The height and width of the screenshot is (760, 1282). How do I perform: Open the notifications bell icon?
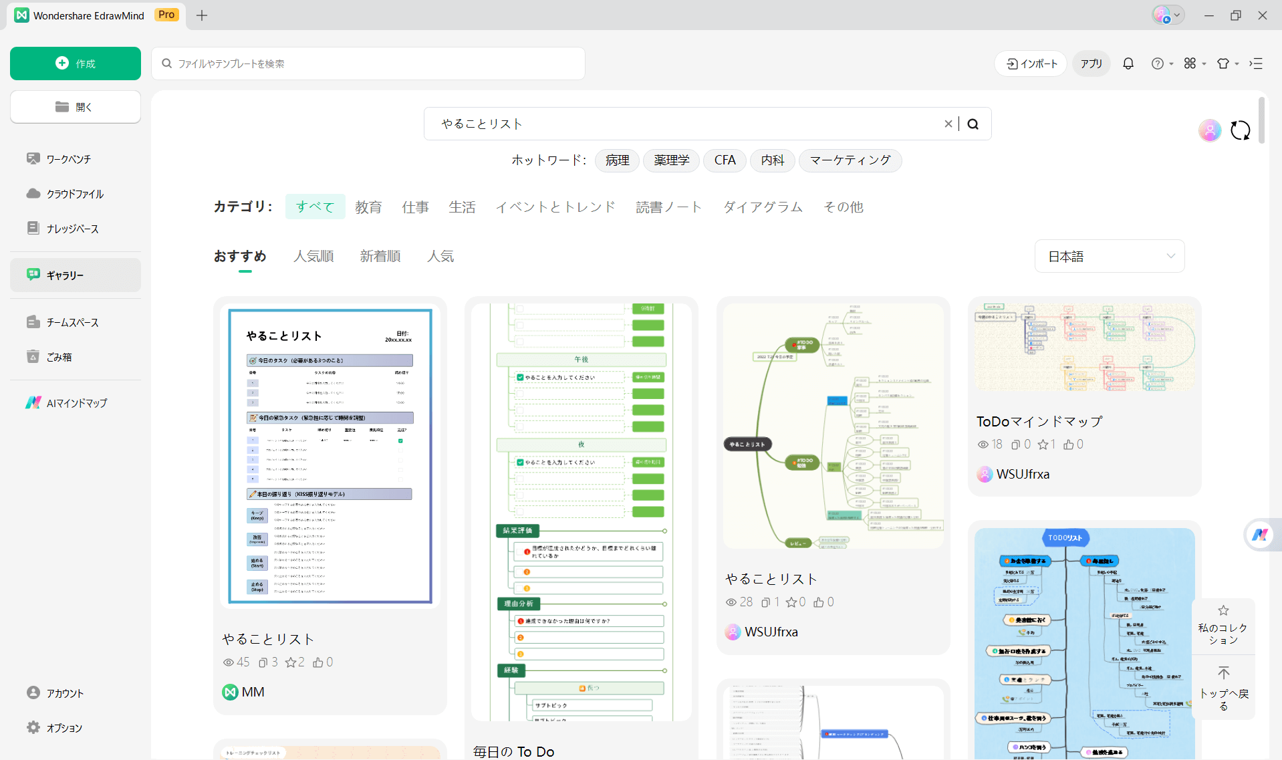(1128, 64)
